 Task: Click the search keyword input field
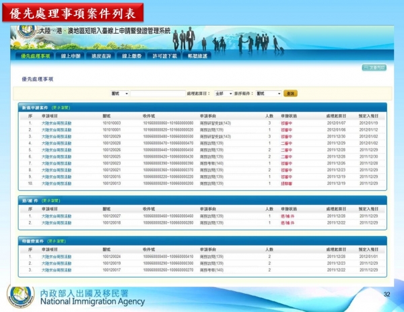[158, 94]
